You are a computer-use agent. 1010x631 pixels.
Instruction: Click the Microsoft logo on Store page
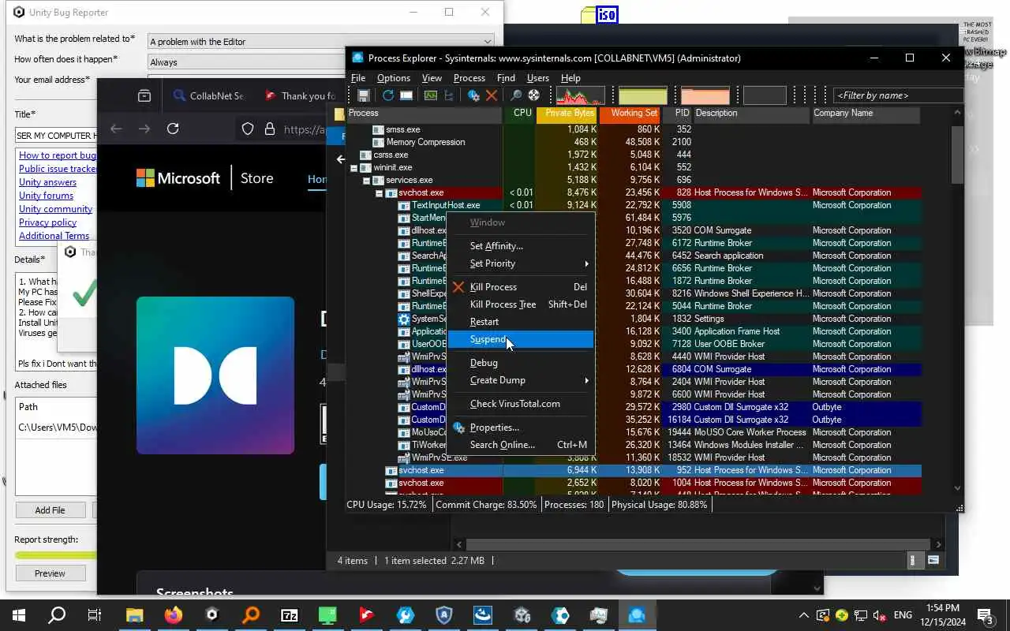click(x=178, y=178)
